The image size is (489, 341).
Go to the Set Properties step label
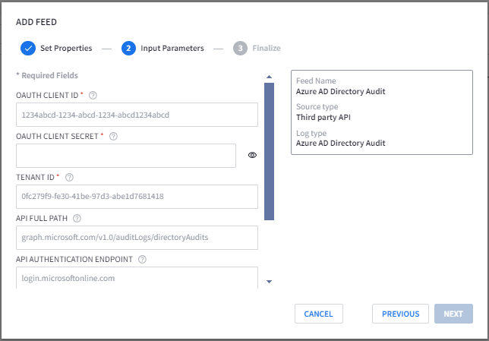point(66,48)
